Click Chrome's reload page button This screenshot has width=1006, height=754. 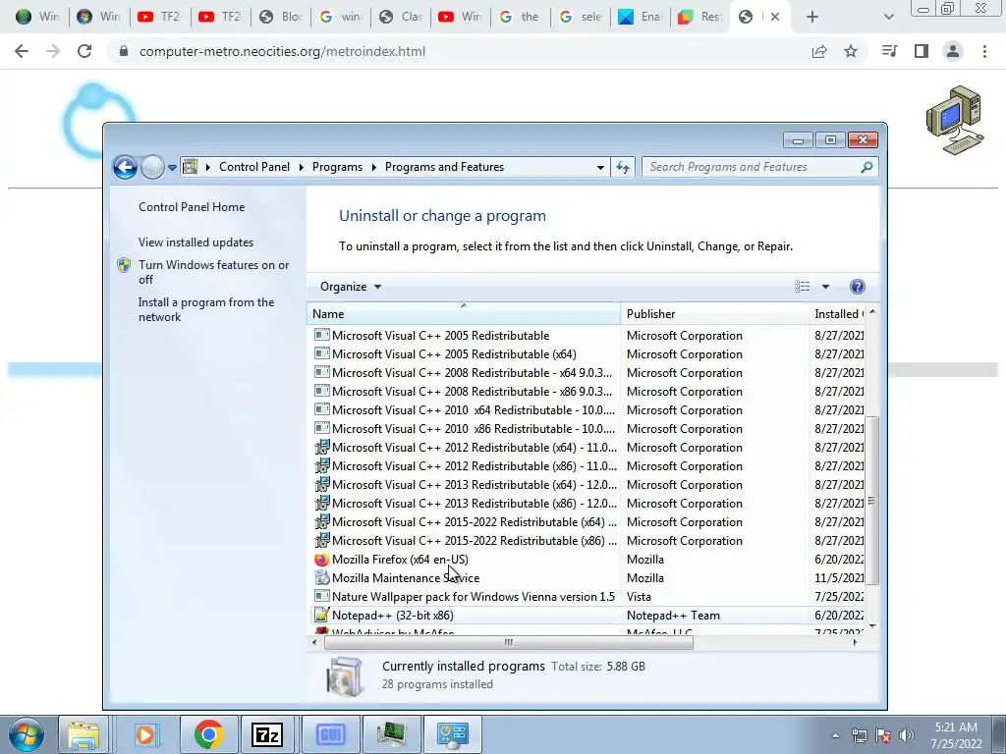(x=84, y=51)
